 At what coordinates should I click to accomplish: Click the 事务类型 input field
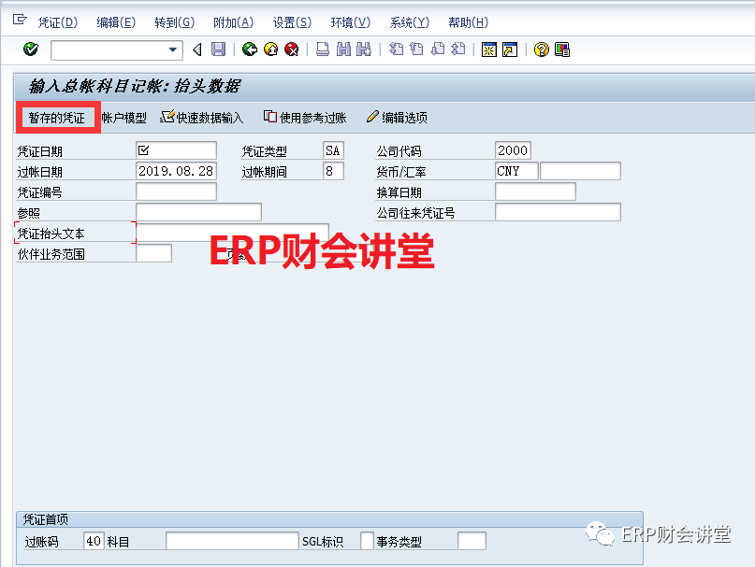click(472, 541)
